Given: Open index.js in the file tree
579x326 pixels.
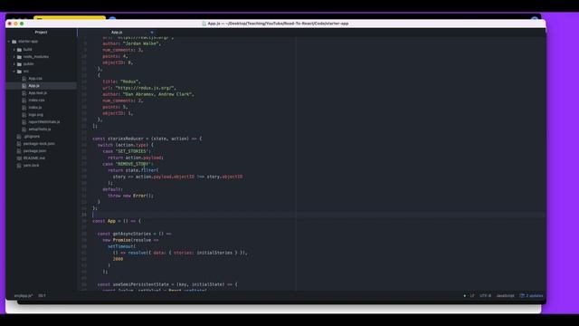Looking at the screenshot, I should [35, 108].
